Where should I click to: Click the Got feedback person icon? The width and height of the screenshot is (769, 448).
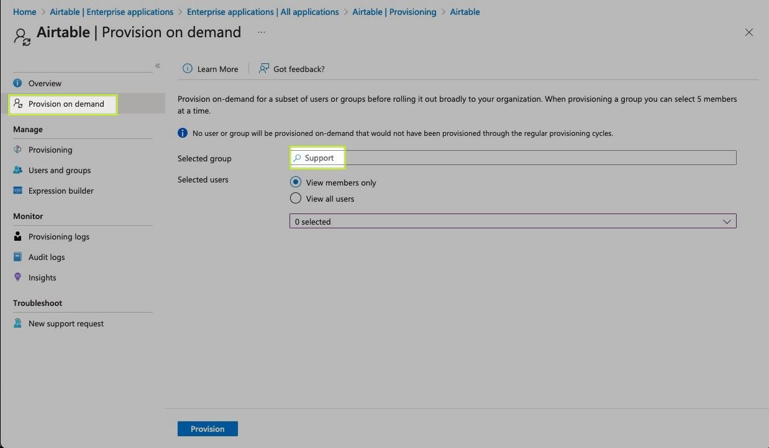click(264, 69)
